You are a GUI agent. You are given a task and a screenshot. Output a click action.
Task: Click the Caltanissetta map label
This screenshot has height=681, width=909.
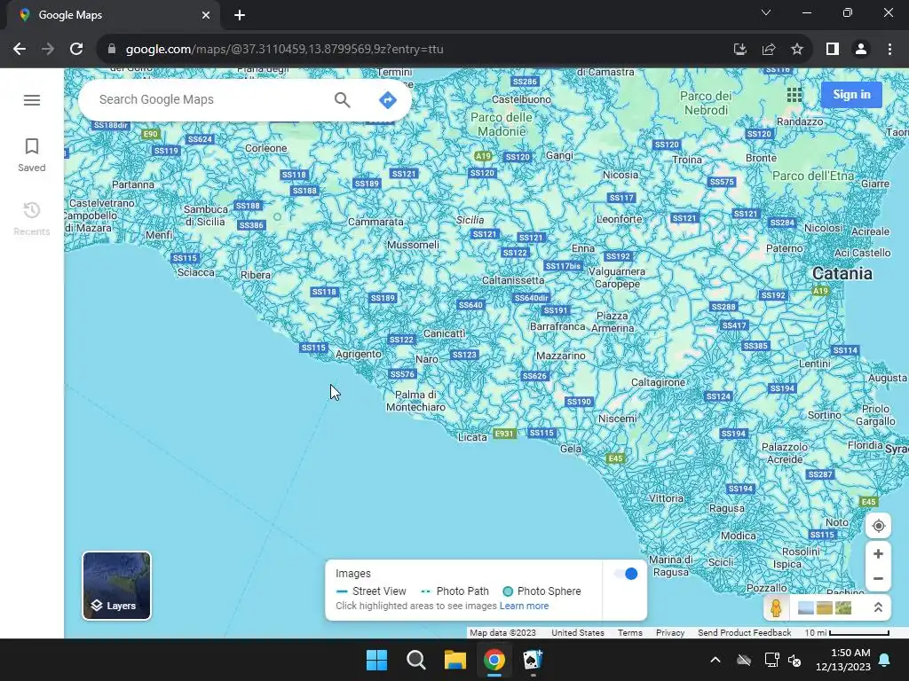click(x=513, y=280)
